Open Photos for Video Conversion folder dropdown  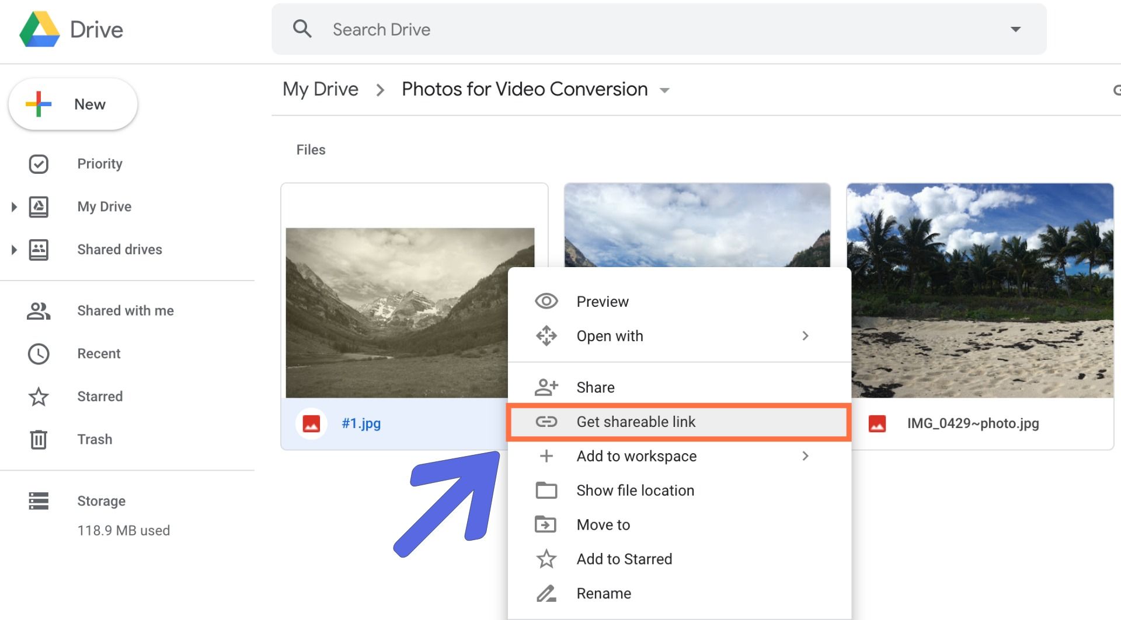664,90
